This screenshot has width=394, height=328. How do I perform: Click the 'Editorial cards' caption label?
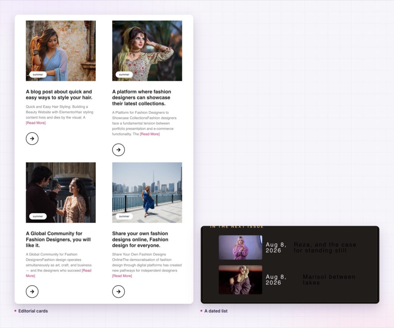[33, 311]
